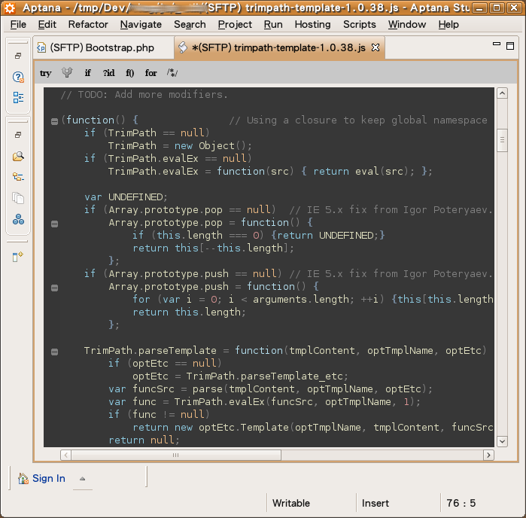Collapse the Array.prototype.pop function fold
This screenshot has width=526, height=518.
pos(54,224)
